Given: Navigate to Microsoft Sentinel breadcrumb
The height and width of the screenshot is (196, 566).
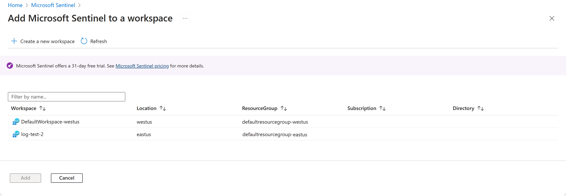Looking at the screenshot, I should [53, 5].
